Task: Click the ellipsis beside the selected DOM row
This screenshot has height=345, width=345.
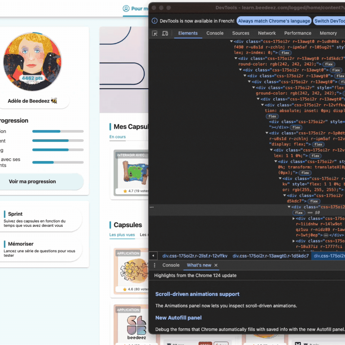Action: [x=152, y=207]
